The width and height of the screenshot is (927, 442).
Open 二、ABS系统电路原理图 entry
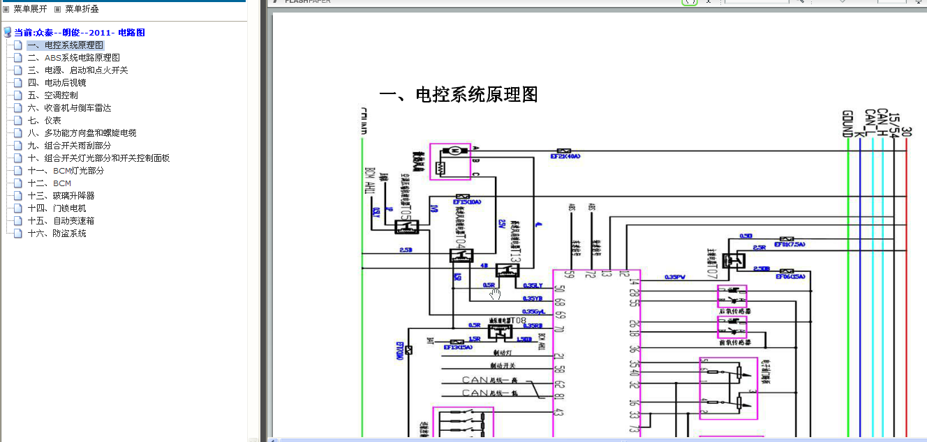tap(74, 58)
